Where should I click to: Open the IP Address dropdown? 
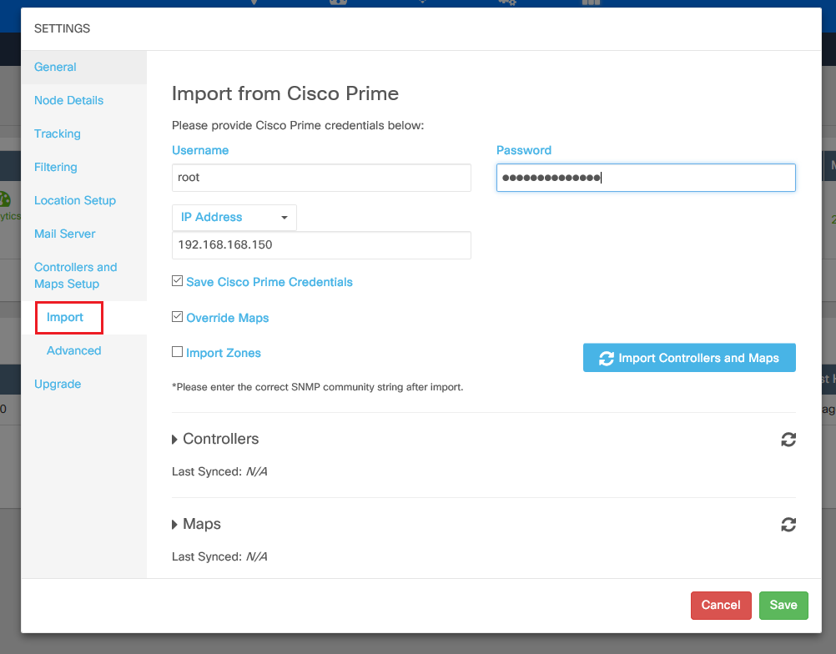pyautogui.click(x=234, y=217)
